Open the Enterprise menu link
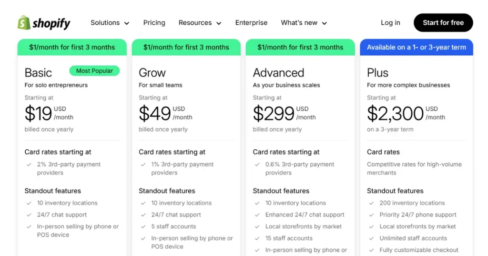 (251, 23)
